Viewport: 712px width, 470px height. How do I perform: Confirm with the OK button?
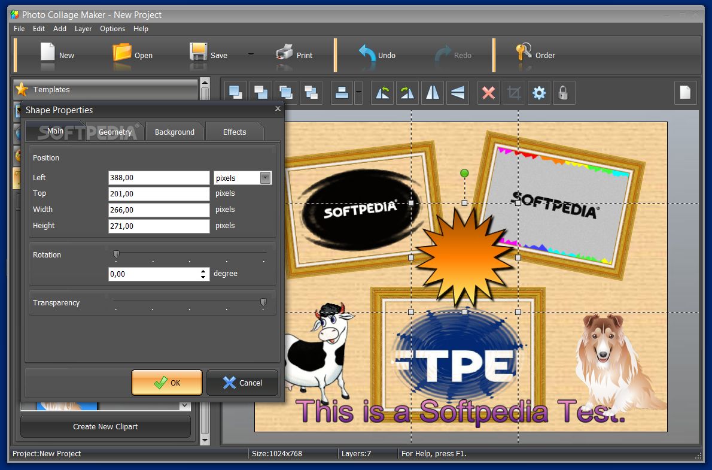tap(167, 383)
